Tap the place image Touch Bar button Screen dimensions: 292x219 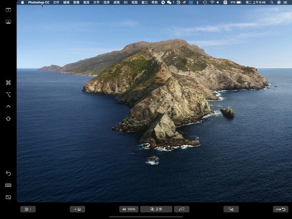click(77, 209)
